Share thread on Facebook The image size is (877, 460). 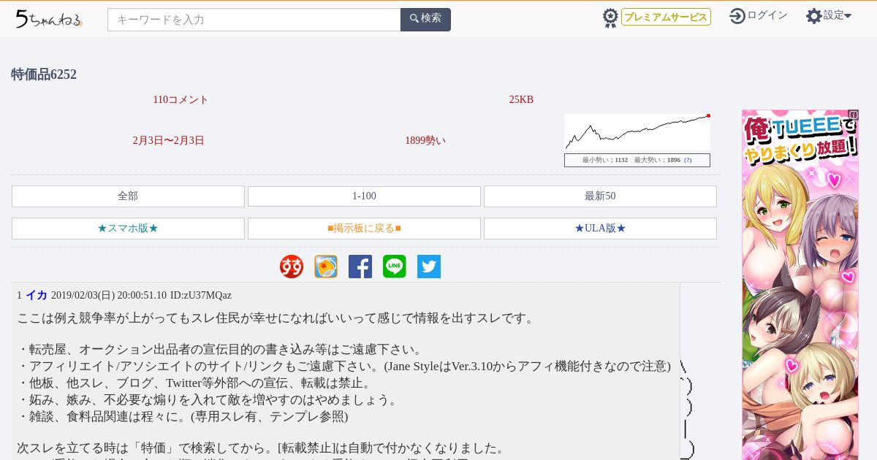(x=360, y=267)
